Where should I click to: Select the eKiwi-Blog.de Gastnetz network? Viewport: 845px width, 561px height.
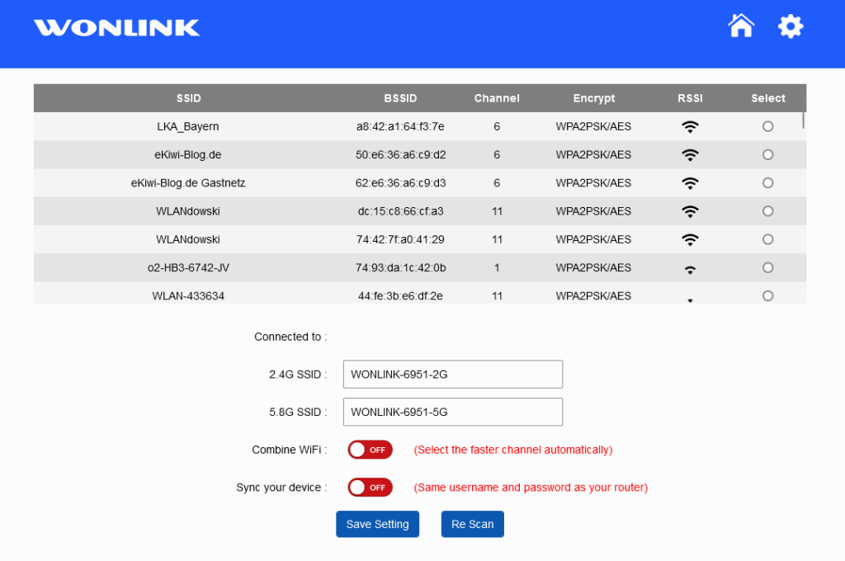767,182
